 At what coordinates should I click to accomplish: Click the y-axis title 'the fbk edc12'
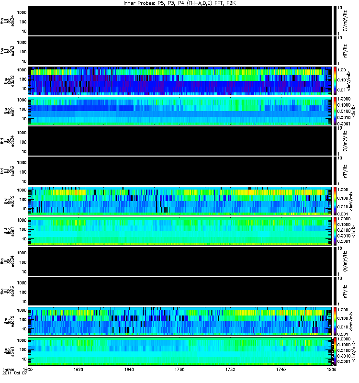click(9, 321)
